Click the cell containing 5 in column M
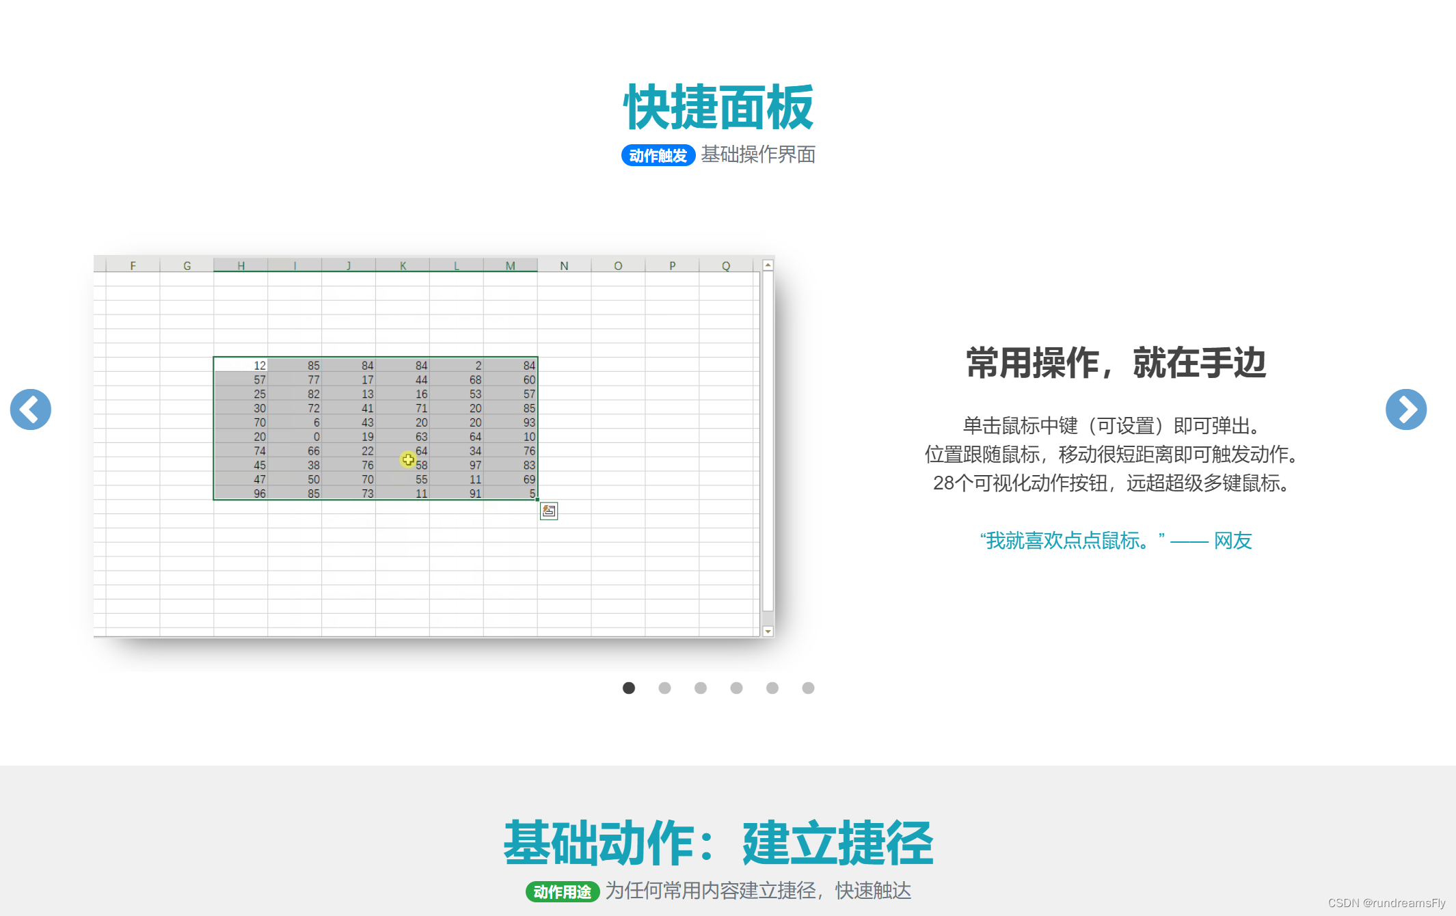This screenshot has height=916, width=1456. (x=511, y=493)
